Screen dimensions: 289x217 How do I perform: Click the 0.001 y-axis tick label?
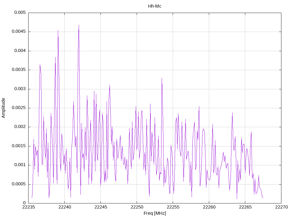[20, 165]
